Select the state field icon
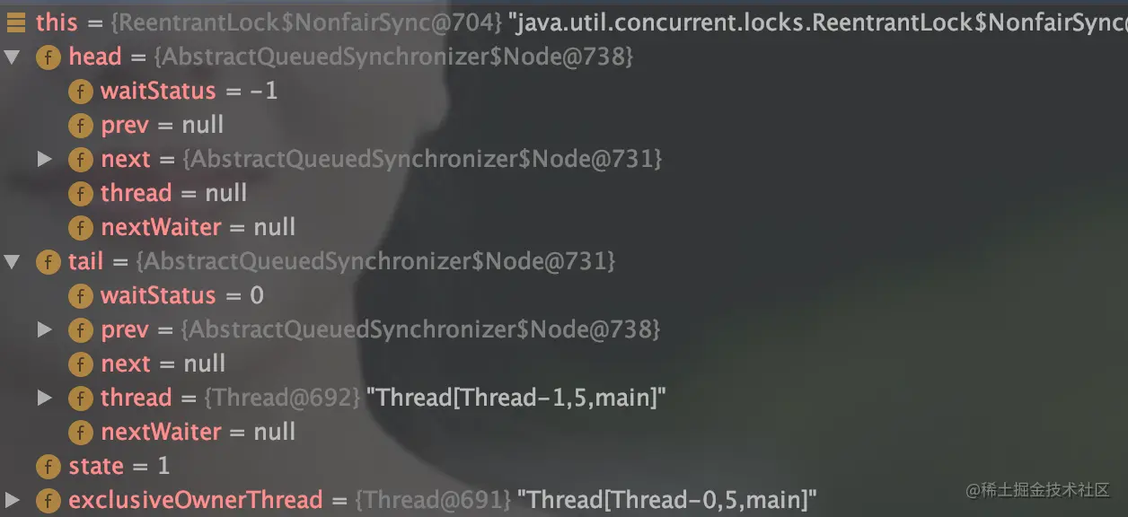The height and width of the screenshot is (517, 1128). [x=48, y=467]
